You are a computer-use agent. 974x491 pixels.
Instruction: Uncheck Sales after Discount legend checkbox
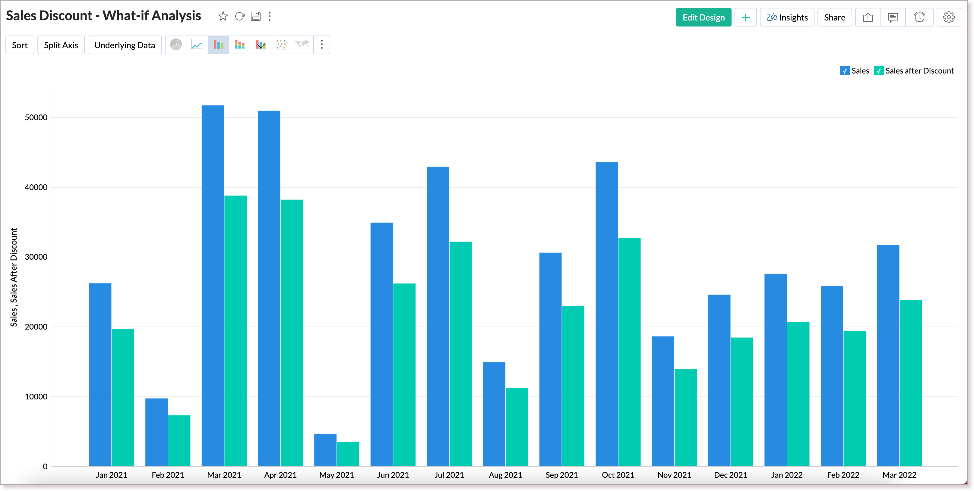tap(879, 70)
